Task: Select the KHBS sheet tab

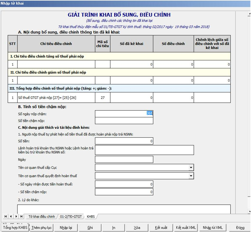Action: [x=91, y=217]
